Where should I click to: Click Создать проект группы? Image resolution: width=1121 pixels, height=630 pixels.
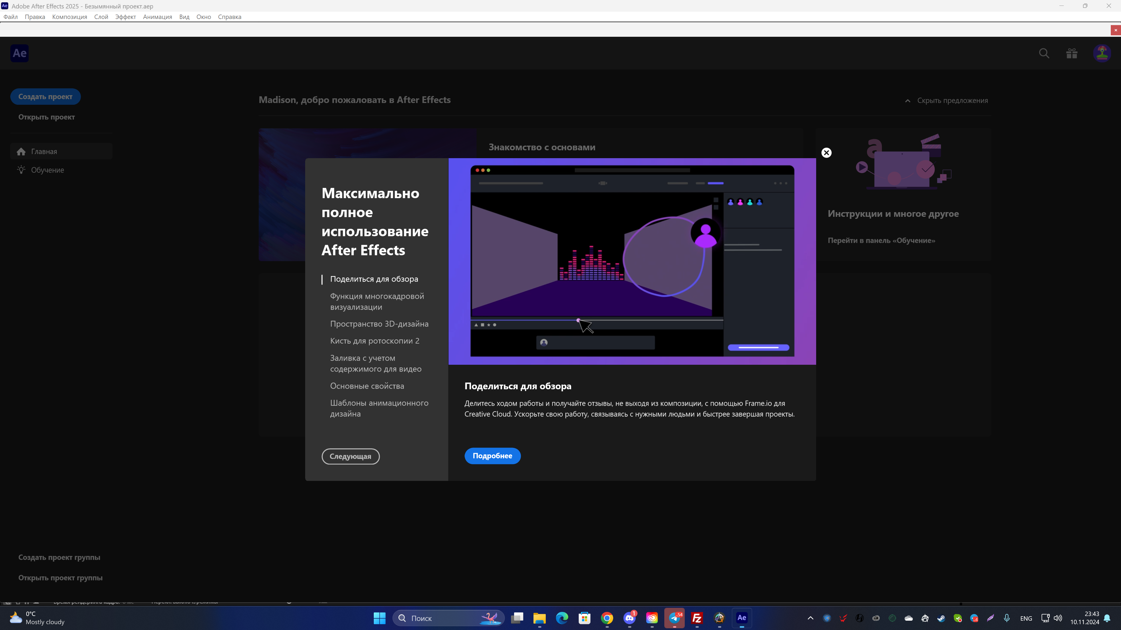[x=59, y=557]
